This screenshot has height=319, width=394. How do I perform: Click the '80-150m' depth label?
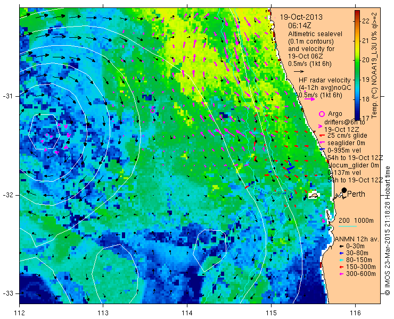[x=359, y=260]
